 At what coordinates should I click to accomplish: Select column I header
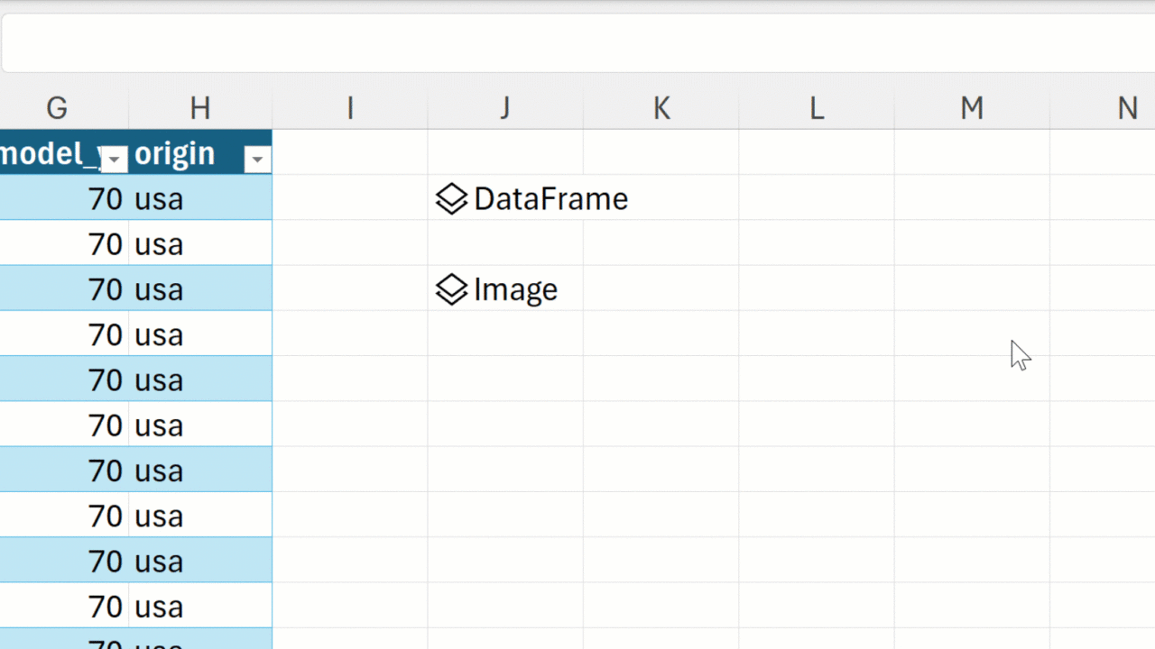tap(350, 108)
